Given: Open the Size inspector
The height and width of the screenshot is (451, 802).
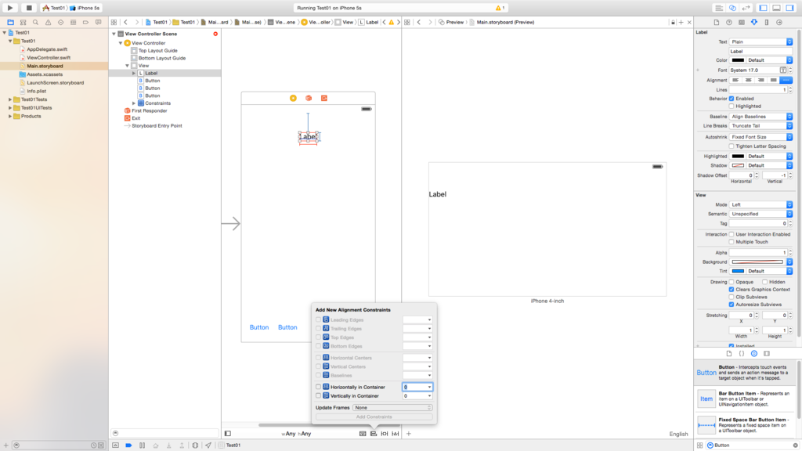Looking at the screenshot, I should coord(767,22).
